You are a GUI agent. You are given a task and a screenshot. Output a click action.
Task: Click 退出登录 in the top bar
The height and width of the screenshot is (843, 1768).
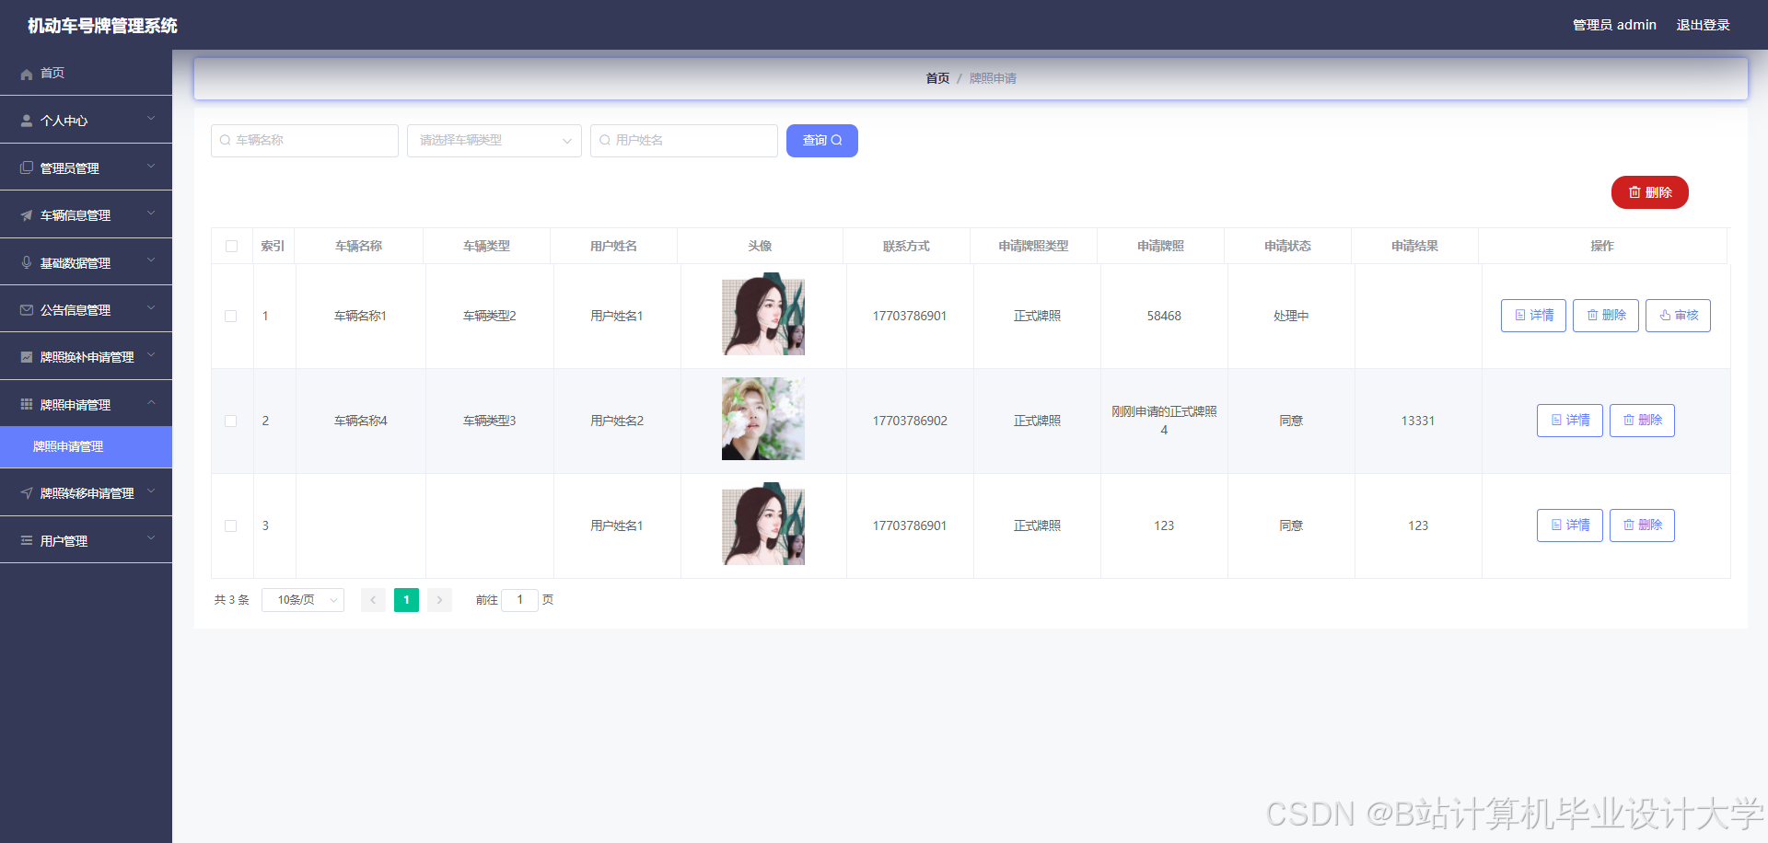(1703, 25)
